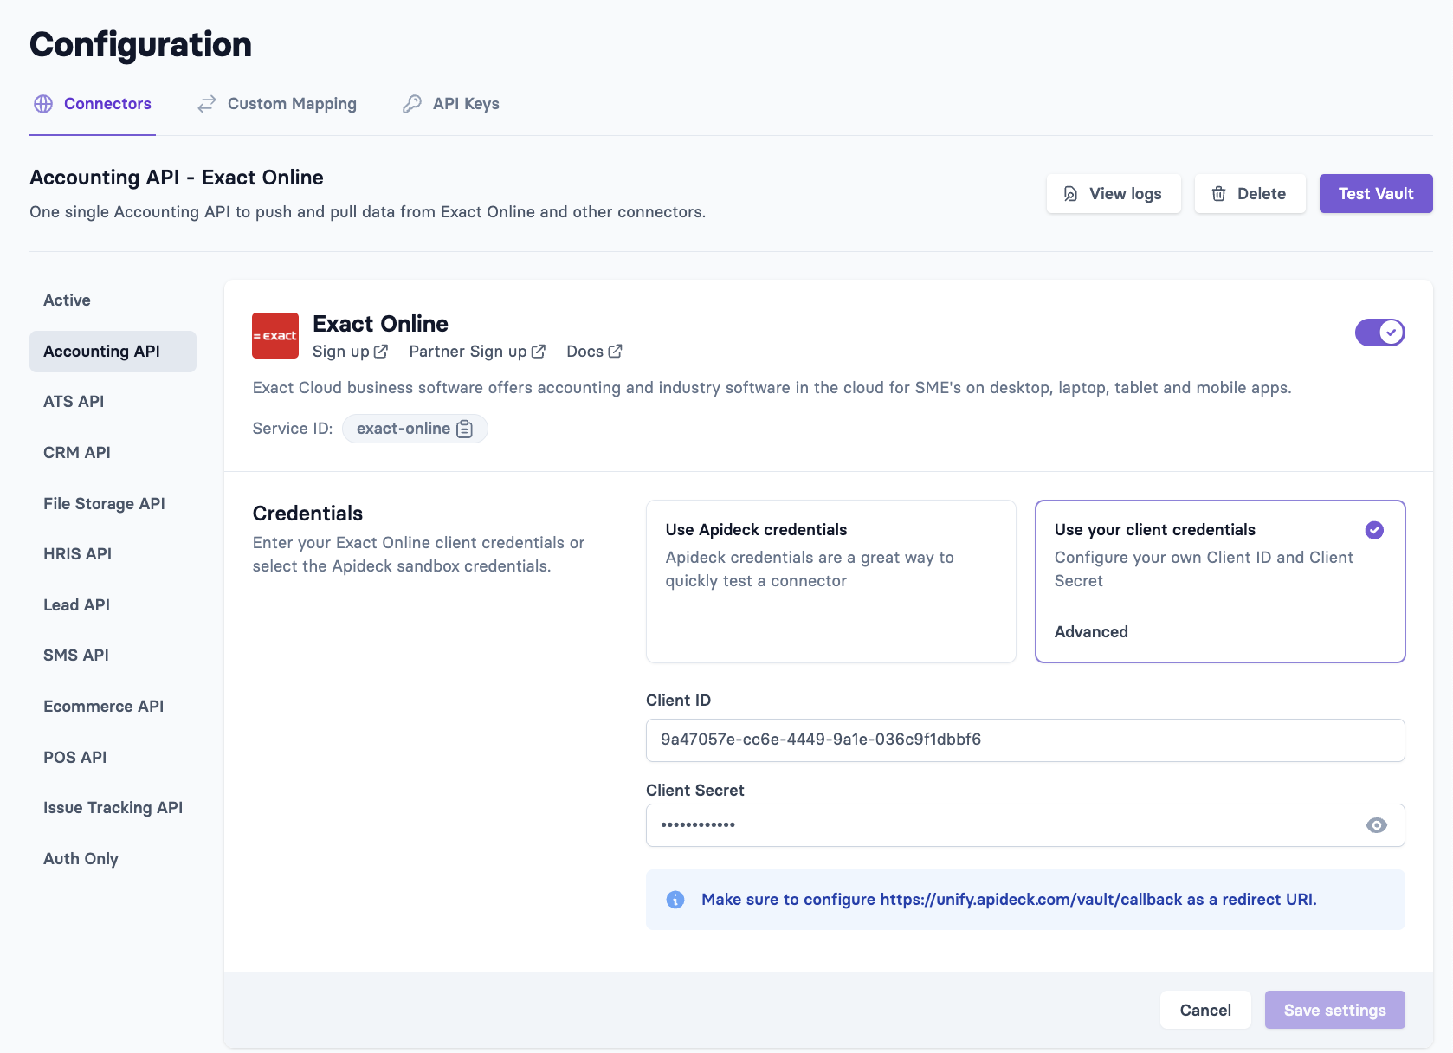
Task: Copy the exact-online service ID with clipboard icon
Action: [x=465, y=429]
